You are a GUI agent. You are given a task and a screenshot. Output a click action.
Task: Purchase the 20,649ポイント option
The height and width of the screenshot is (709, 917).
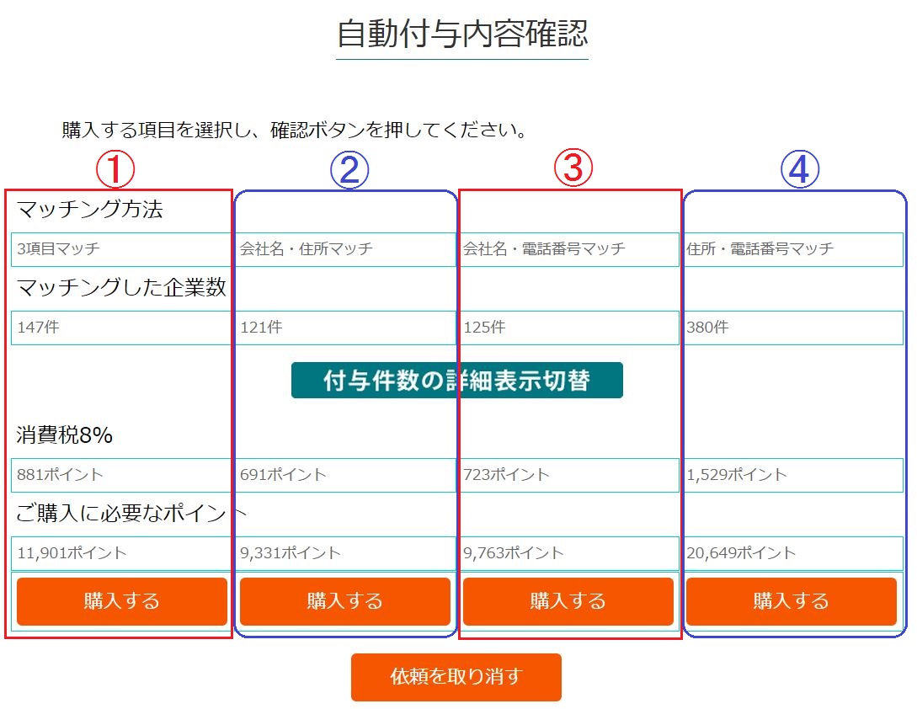click(x=792, y=601)
